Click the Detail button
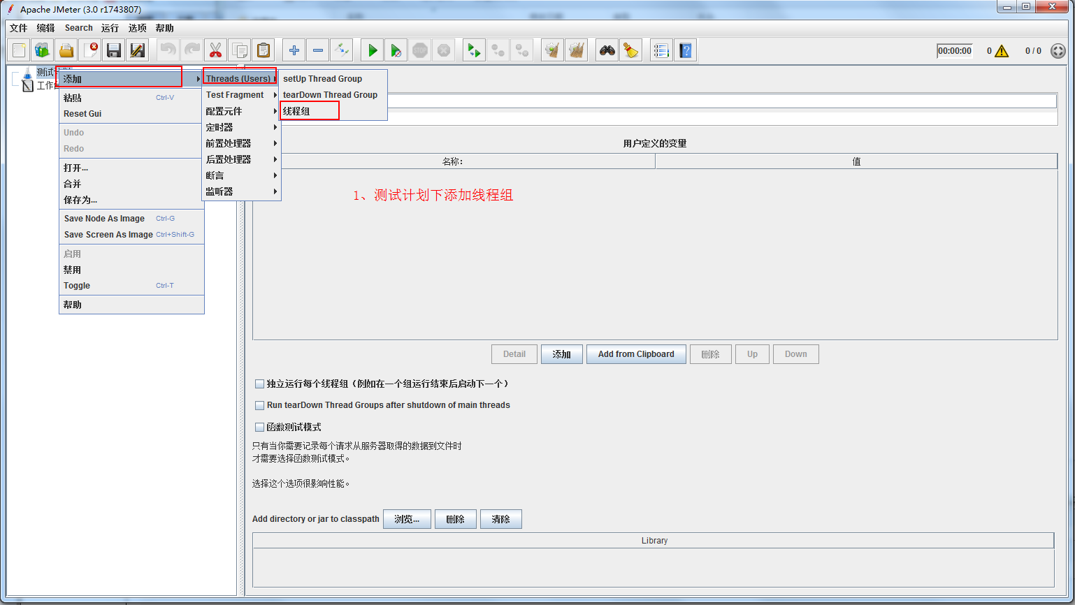1075x605 pixels. tap(514, 354)
